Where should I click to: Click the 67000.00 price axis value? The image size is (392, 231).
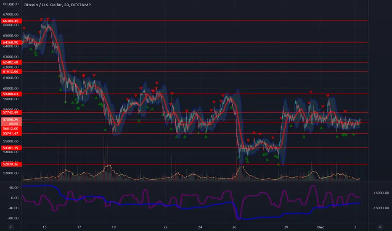point(11,14)
